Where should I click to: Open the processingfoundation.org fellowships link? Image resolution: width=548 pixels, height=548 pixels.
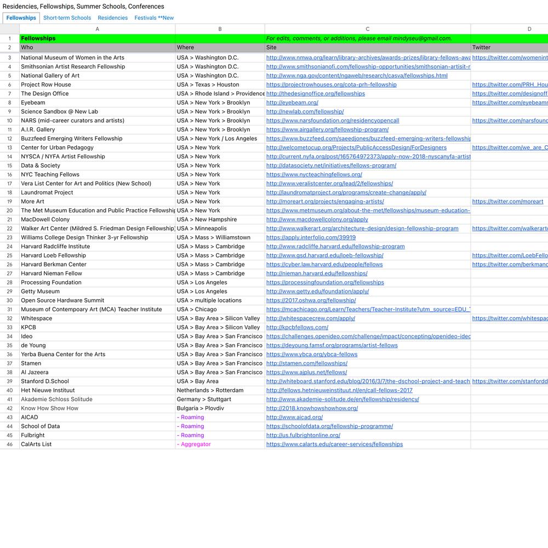pos(325,282)
